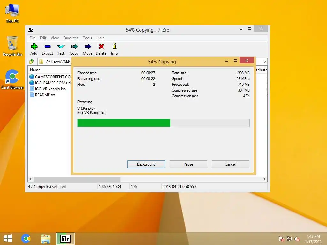Go up one folder level icon

click(x=32, y=62)
